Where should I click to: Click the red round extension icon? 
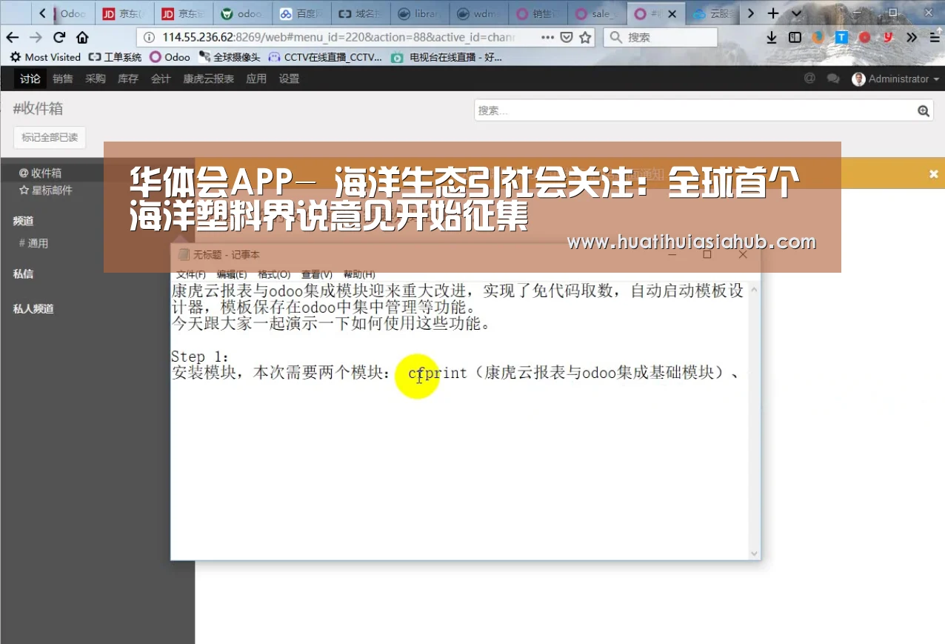tap(864, 37)
